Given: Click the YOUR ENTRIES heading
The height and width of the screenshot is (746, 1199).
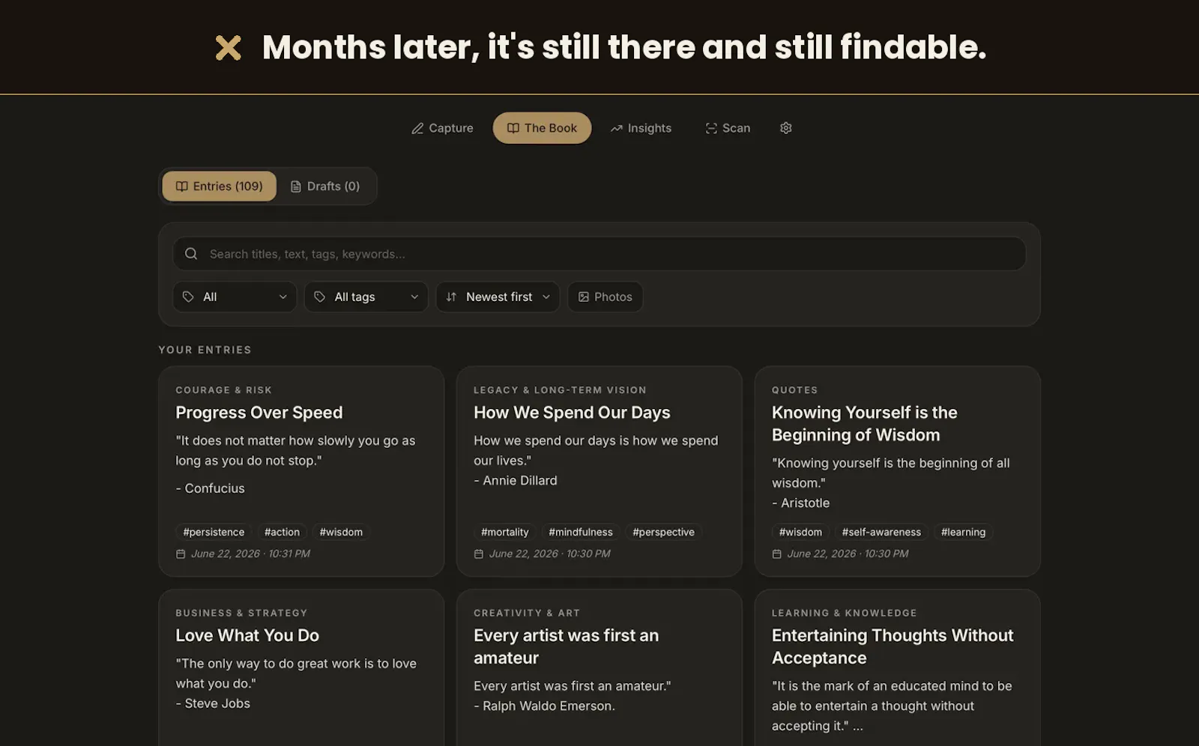Looking at the screenshot, I should pos(205,351).
